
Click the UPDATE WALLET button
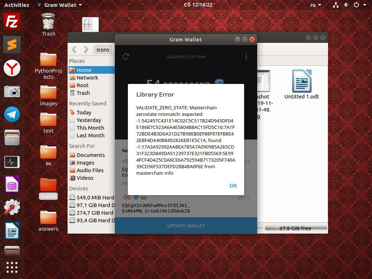point(186,226)
